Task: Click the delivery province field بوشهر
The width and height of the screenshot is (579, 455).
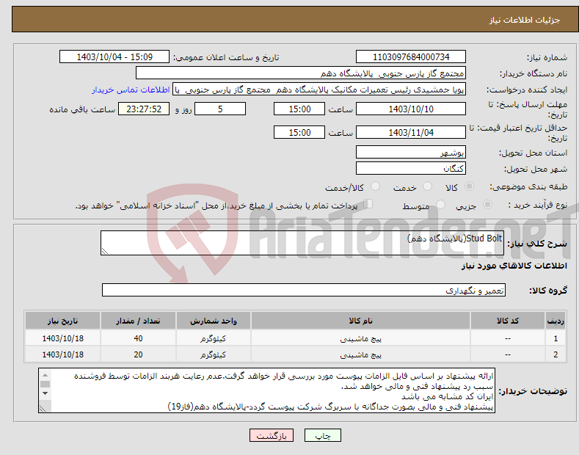Action: [x=411, y=152]
